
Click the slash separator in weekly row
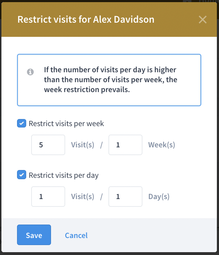click(x=101, y=145)
